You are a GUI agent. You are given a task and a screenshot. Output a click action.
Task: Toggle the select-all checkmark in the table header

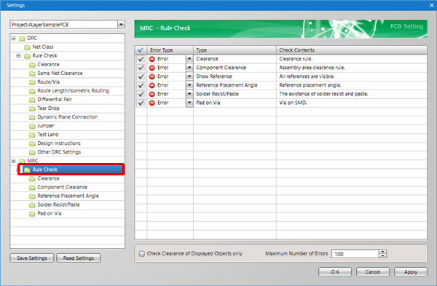(x=141, y=50)
